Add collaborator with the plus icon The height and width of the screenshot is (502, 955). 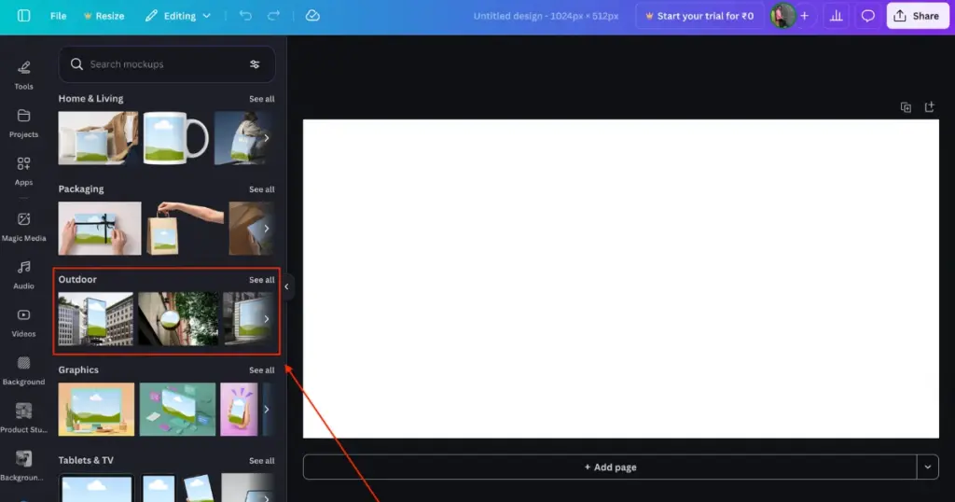805,16
